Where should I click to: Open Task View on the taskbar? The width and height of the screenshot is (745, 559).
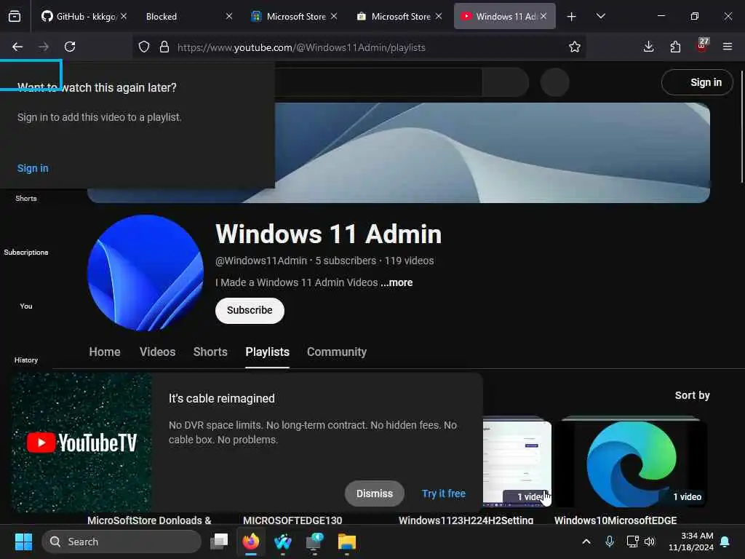pyautogui.click(x=219, y=542)
